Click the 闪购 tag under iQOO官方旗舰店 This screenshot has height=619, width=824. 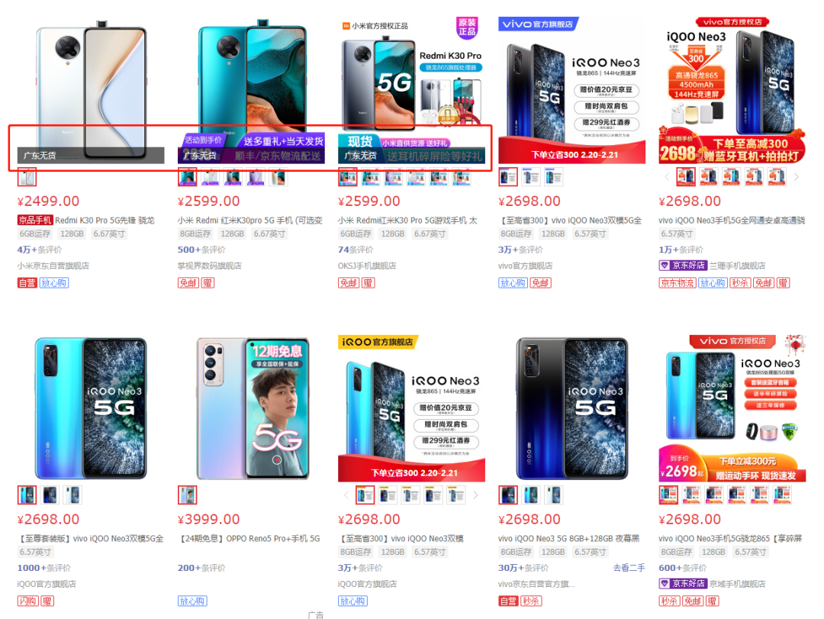click(28, 601)
